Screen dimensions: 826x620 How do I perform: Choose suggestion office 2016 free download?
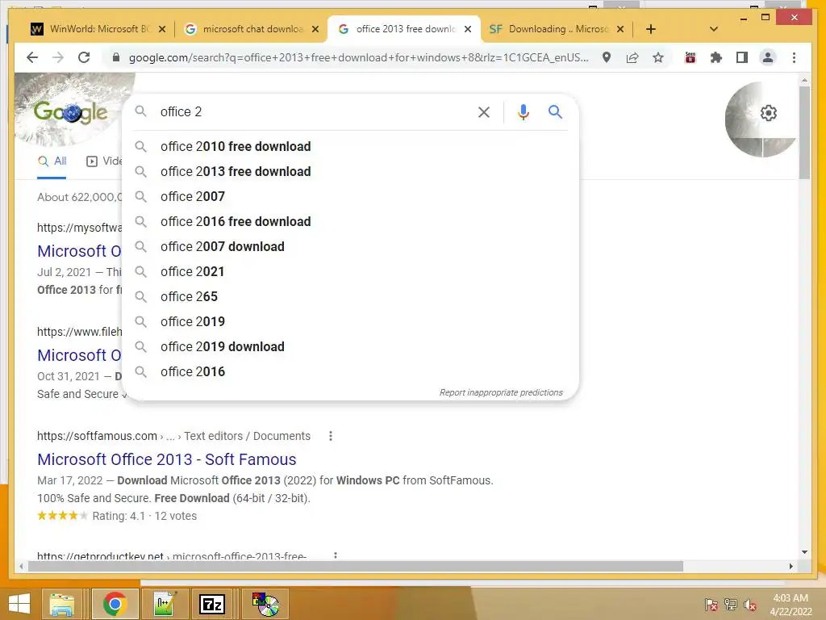point(350,221)
